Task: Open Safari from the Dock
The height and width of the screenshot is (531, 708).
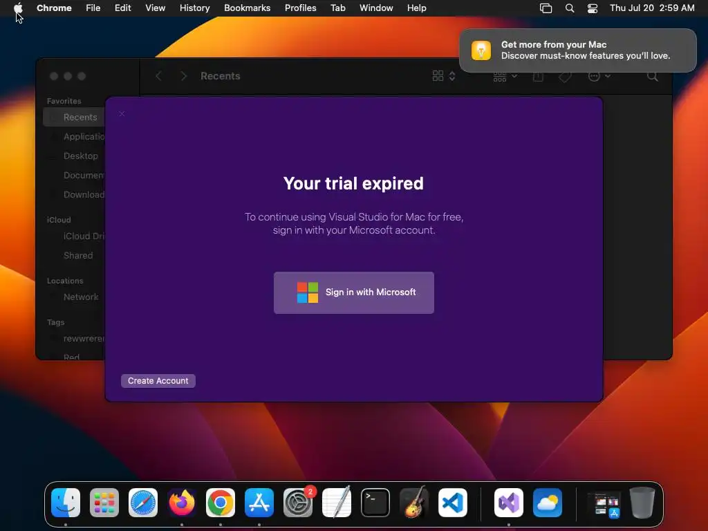Action: coord(143,503)
